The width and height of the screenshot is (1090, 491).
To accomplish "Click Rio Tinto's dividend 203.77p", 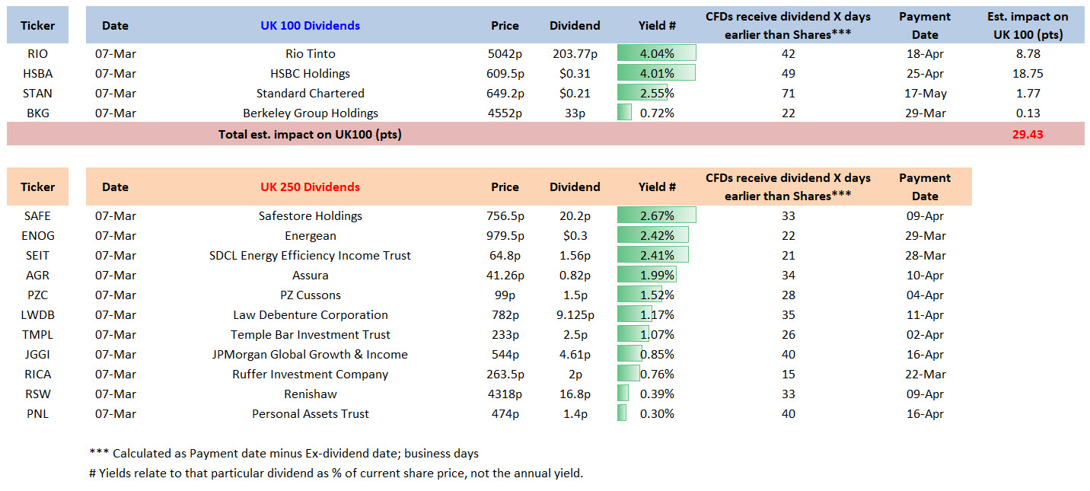I will tap(575, 54).
